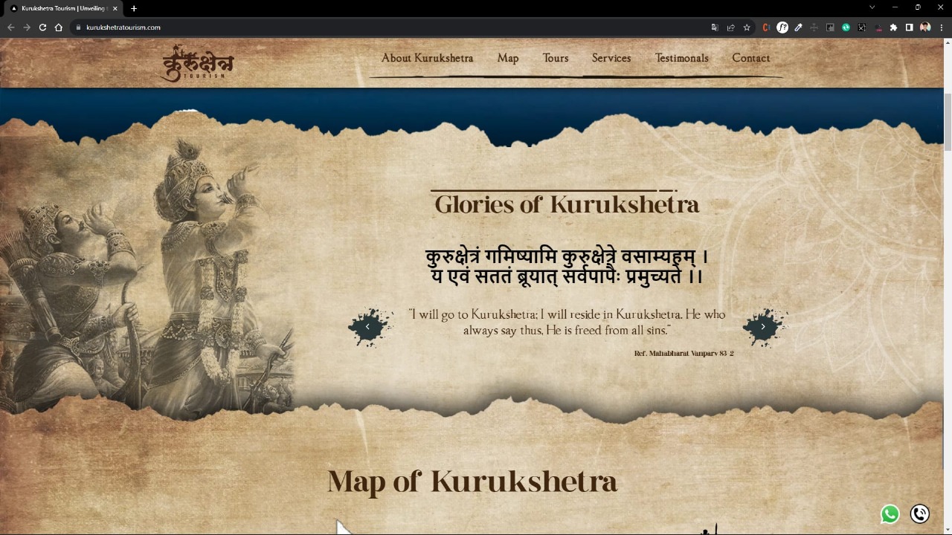Viewport: 952px width, 535px height.
Task: Click the Kurukshetra Tourism logo
Action: pyautogui.click(x=198, y=63)
